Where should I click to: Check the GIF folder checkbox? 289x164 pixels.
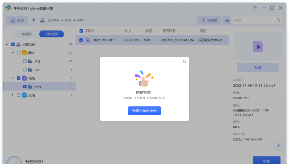tap(25, 70)
